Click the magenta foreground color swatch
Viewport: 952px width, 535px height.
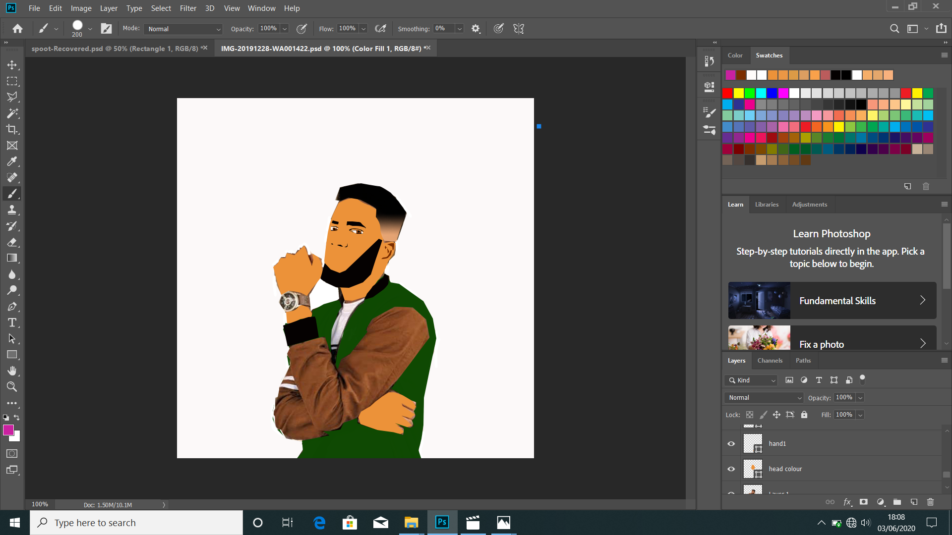click(x=8, y=430)
